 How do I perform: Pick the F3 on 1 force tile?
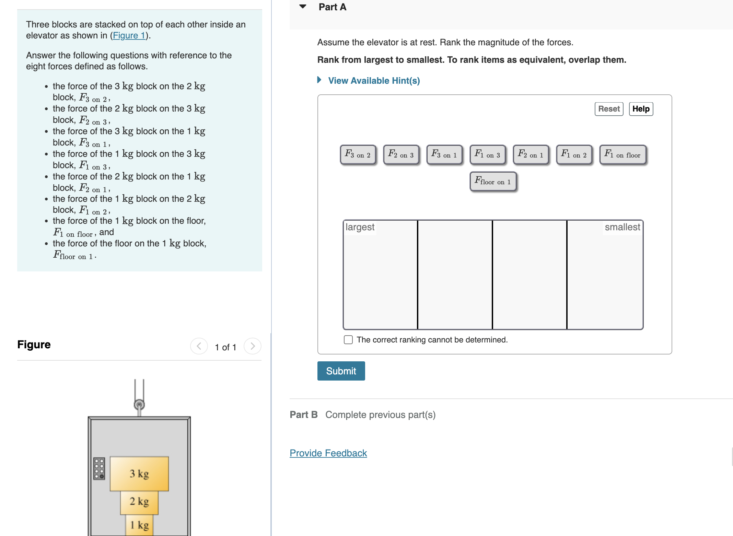444,155
